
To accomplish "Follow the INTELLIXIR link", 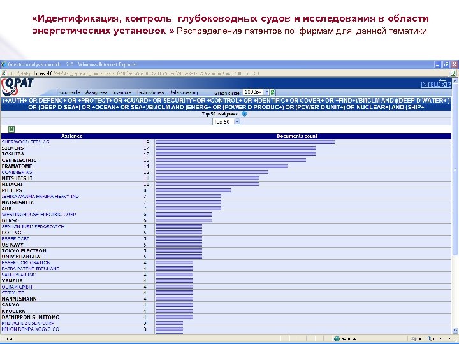I will tap(436, 85).
